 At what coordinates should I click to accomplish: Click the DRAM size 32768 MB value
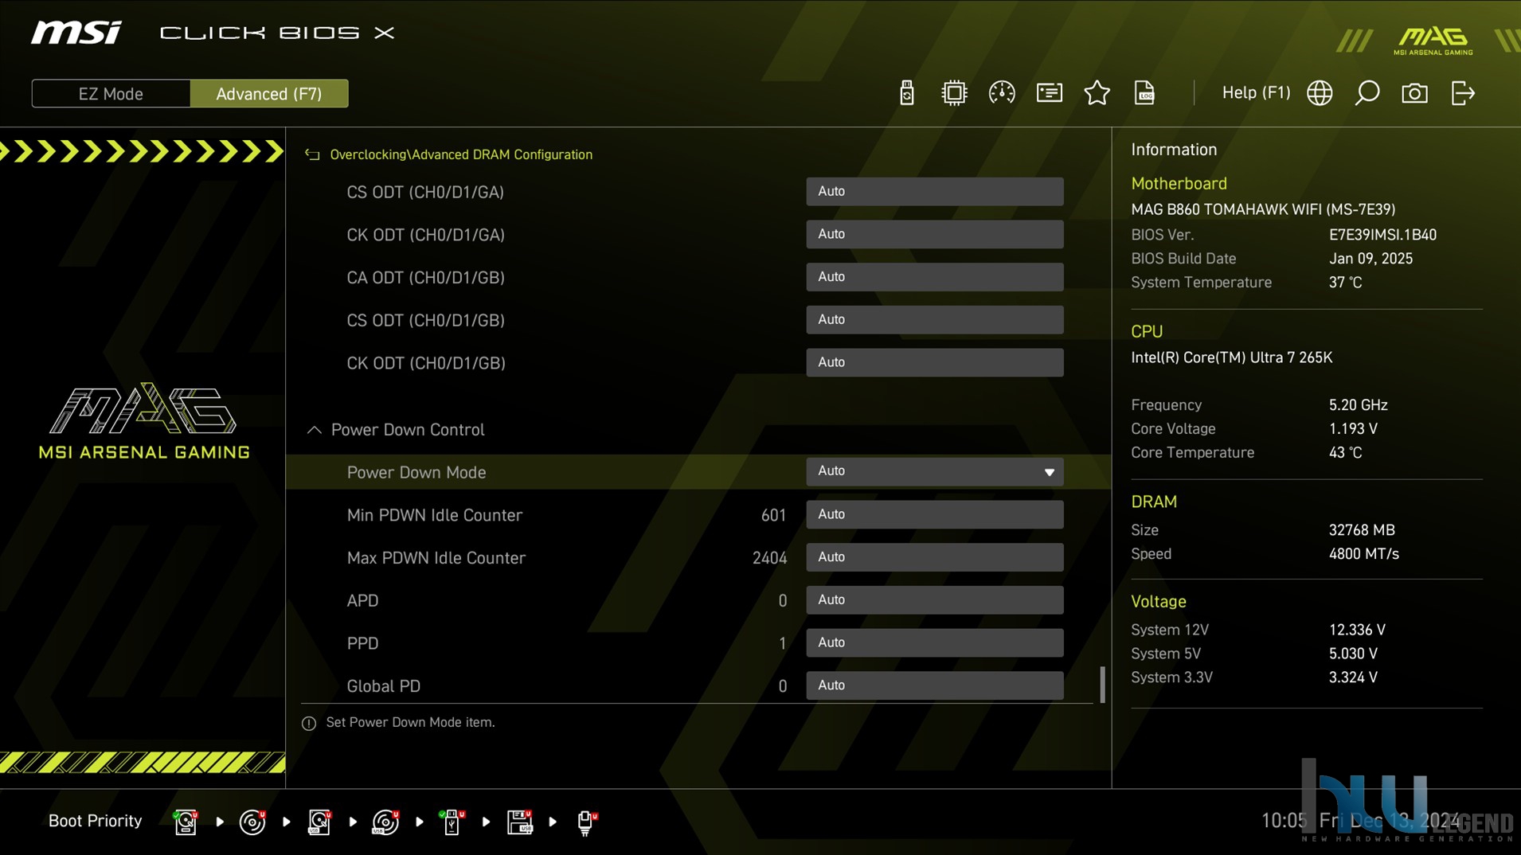coord(1362,530)
